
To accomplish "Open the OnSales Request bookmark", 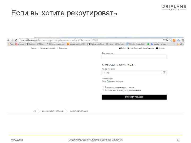I will click(136, 44).
